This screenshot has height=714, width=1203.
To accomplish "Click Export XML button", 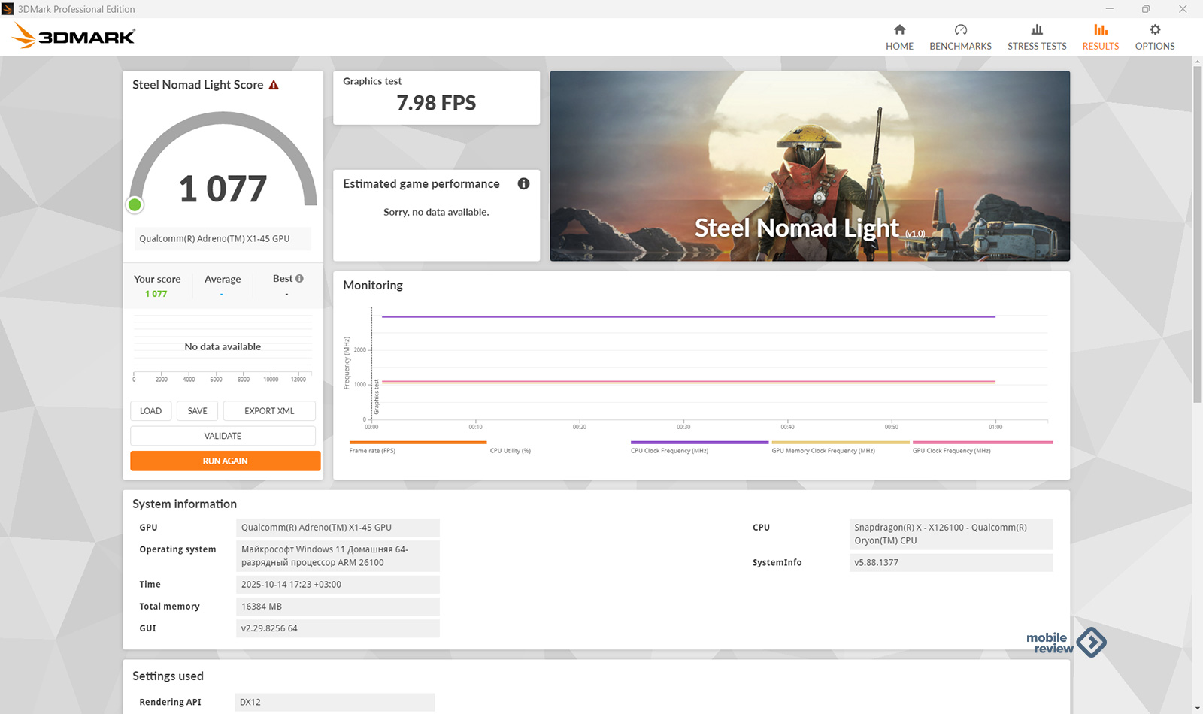I will tap(269, 411).
